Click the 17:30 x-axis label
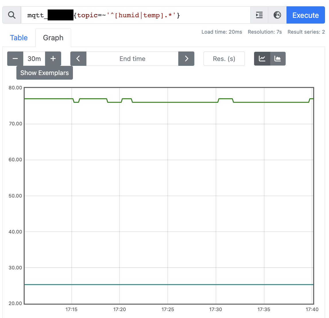Image resolution: width=329 pixels, height=318 pixels. [x=216, y=309]
